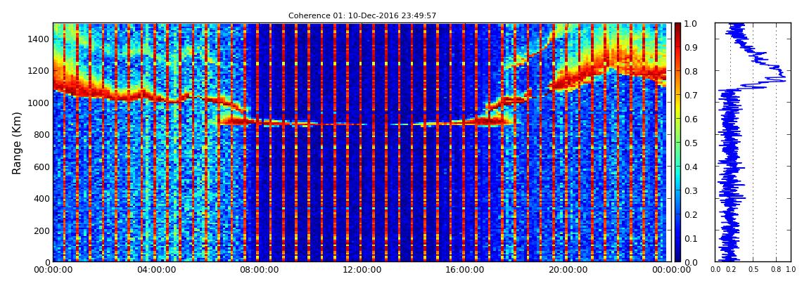Click the colorbar 0.7 label
This screenshot has width=809, height=286.
(x=691, y=96)
